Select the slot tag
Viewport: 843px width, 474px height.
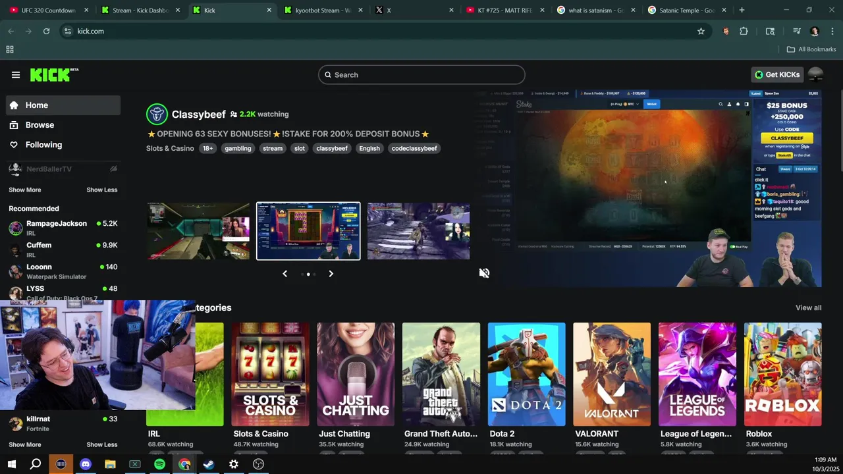300,148
